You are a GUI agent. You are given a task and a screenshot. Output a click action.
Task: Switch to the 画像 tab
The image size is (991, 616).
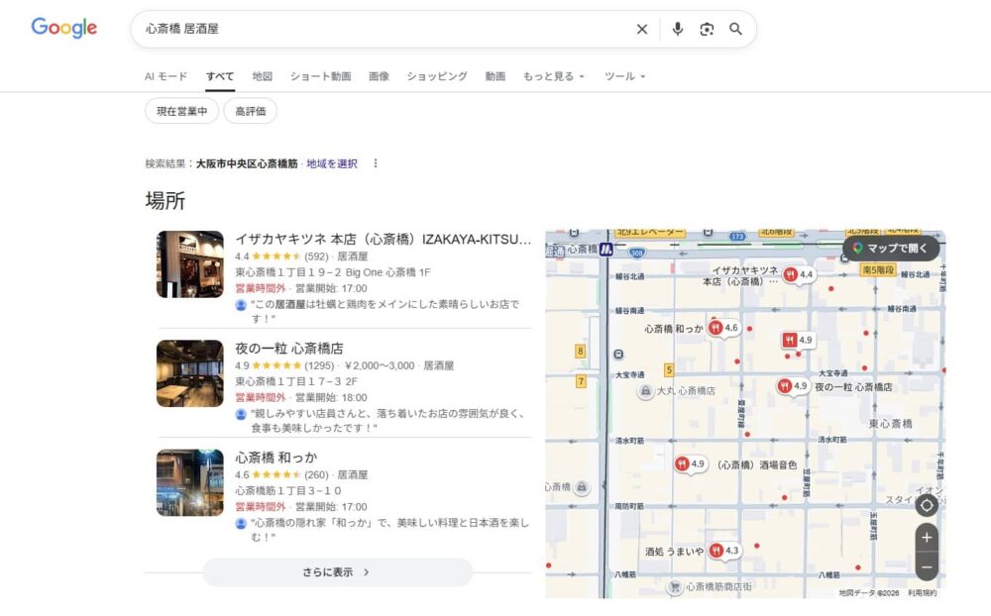click(x=379, y=76)
